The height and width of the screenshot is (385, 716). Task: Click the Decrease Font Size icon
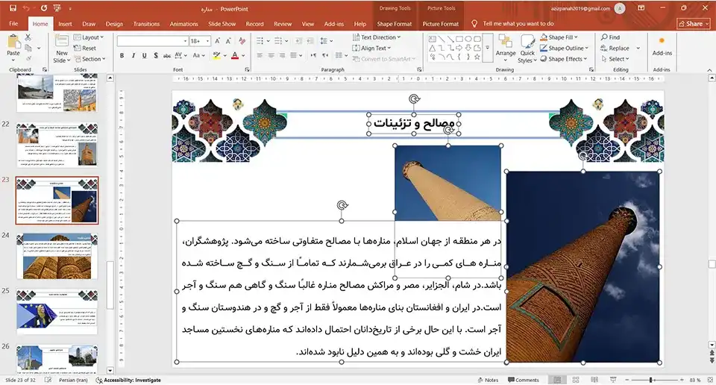click(228, 40)
